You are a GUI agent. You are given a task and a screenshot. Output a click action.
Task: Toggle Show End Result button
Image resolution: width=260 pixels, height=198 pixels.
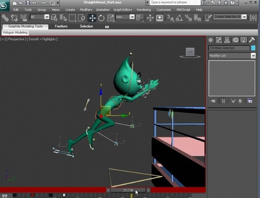pyautogui.click(x=223, y=101)
